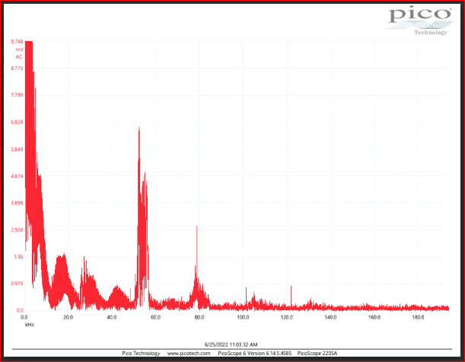Click the 40.0 frequency axis label
Image resolution: width=465 pixels, height=362 pixels.
click(112, 317)
